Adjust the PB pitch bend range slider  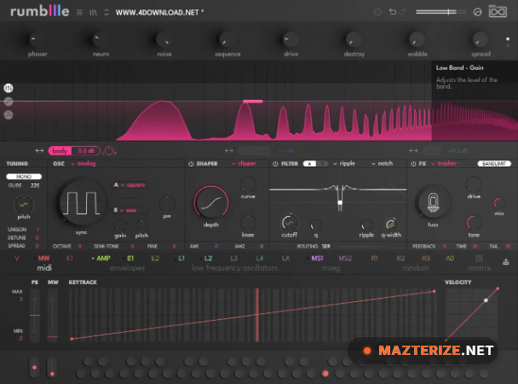[35, 315]
